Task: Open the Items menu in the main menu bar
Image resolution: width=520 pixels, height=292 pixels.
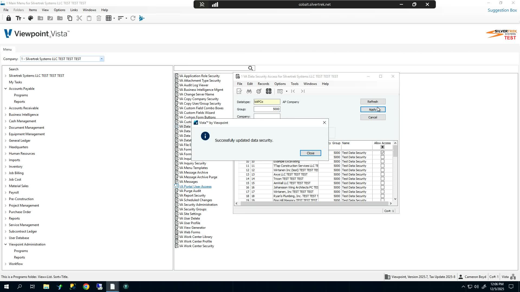Action: click(x=33, y=10)
